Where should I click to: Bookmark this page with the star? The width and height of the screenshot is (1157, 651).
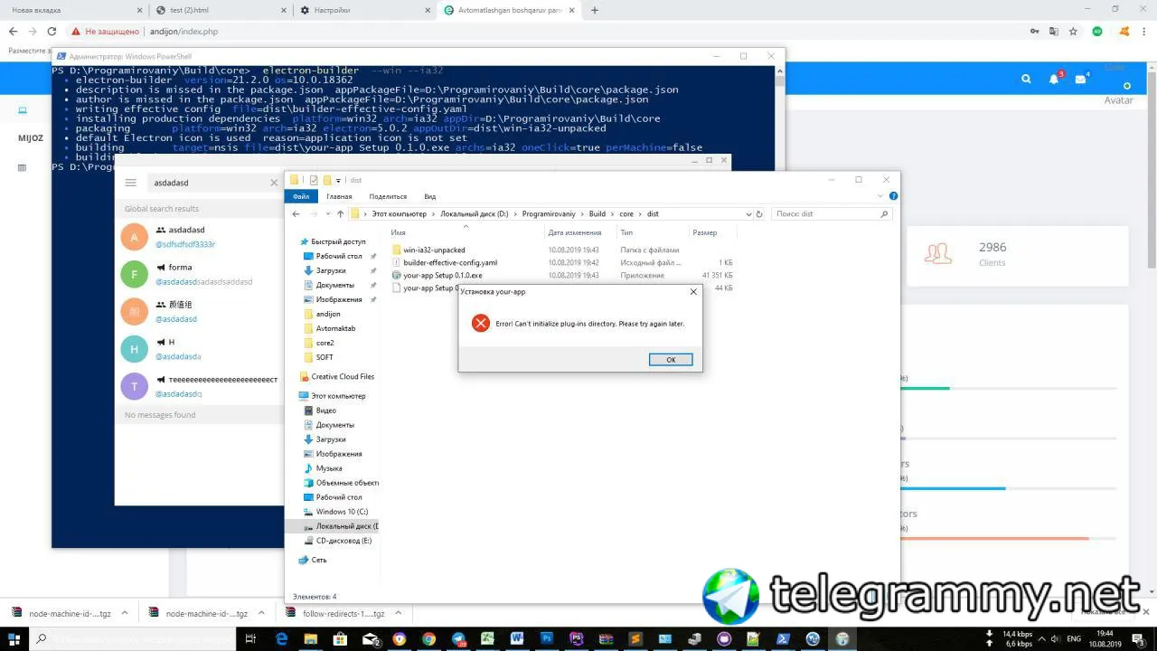[x=1073, y=32]
